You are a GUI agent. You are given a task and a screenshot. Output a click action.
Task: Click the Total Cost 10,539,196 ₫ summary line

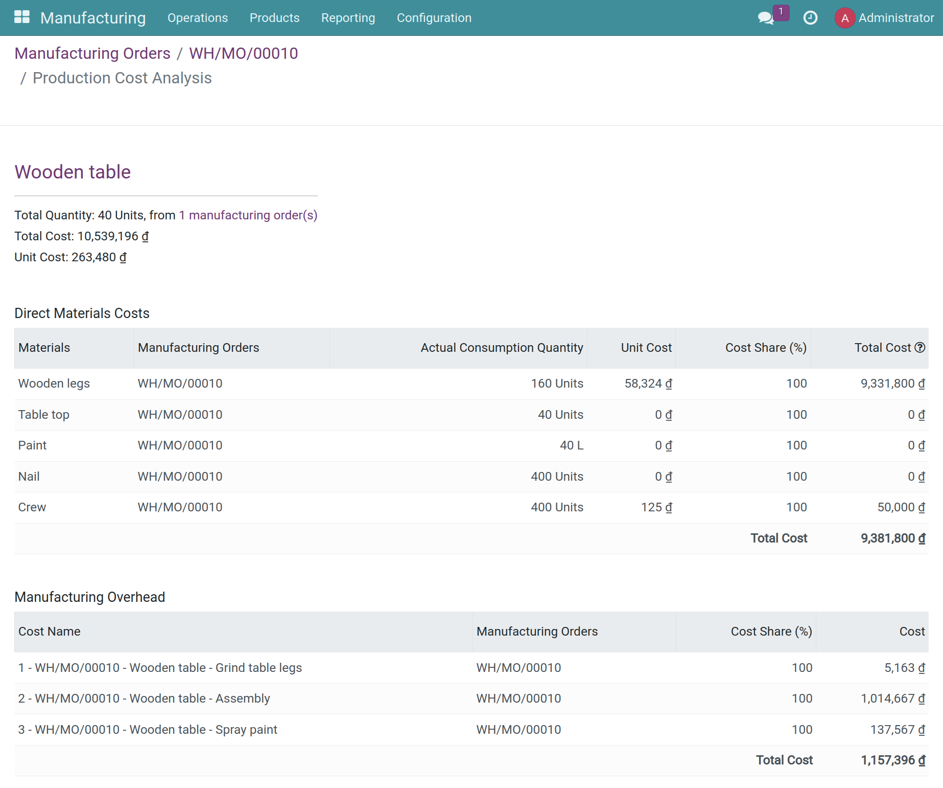pyautogui.click(x=82, y=236)
